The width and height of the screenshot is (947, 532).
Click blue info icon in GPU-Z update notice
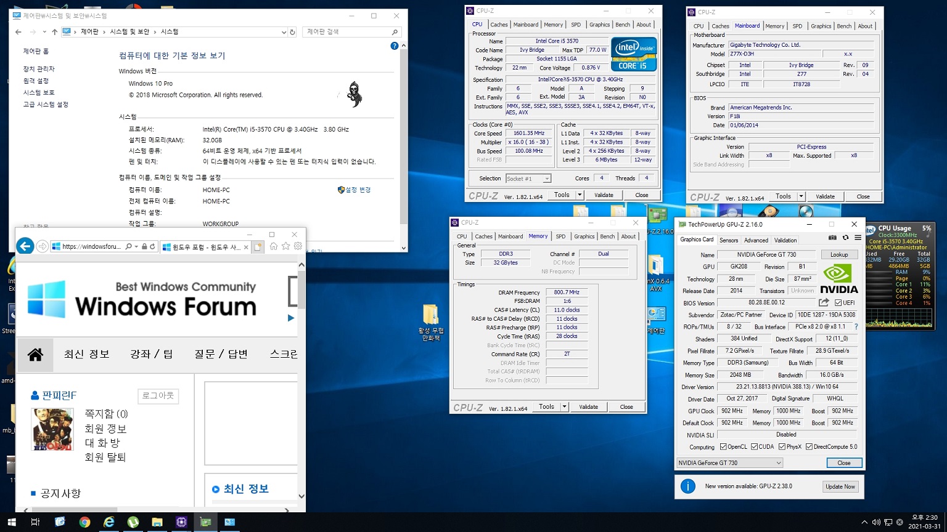[x=688, y=486]
